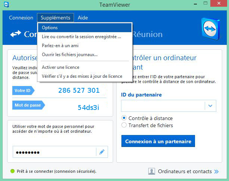Select Lire ou convertir la session enregistrée
The height and width of the screenshot is (181, 229).
85,37
